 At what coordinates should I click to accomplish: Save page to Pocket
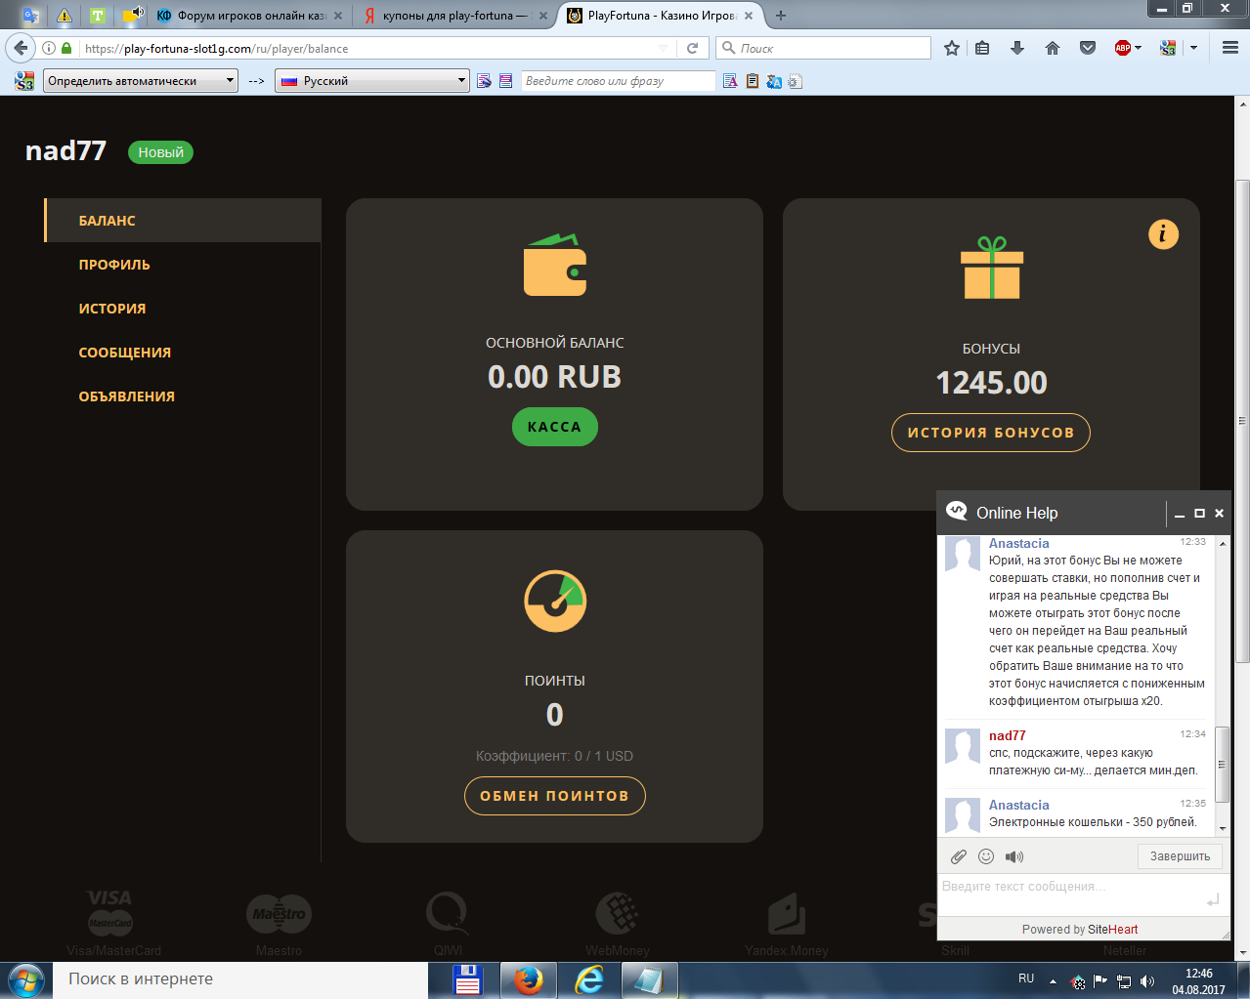[1088, 48]
